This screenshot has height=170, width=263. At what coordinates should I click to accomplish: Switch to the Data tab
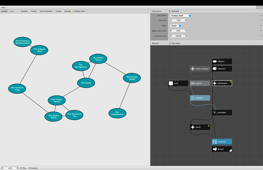pyautogui.click(x=12, y=11)
